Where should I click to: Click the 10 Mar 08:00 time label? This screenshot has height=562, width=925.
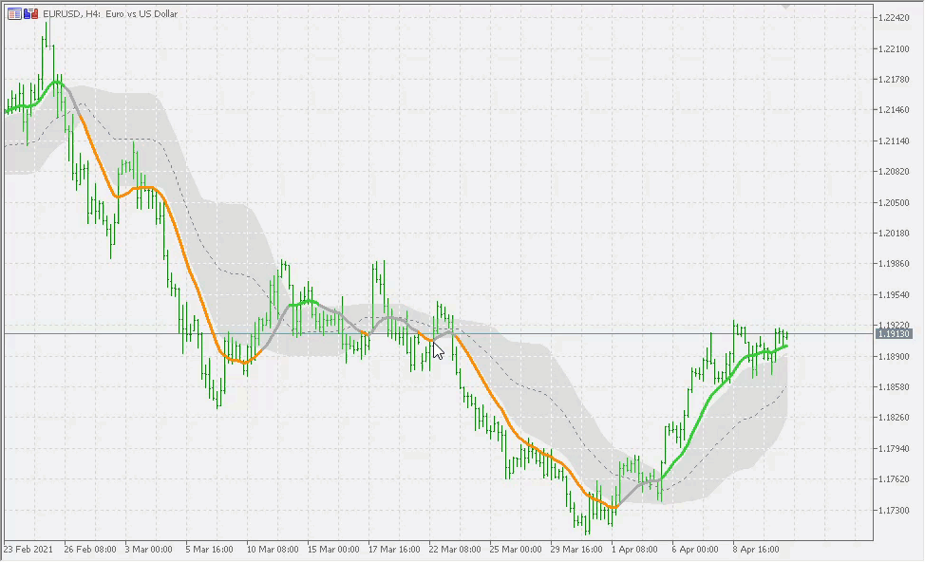(273, 549)
